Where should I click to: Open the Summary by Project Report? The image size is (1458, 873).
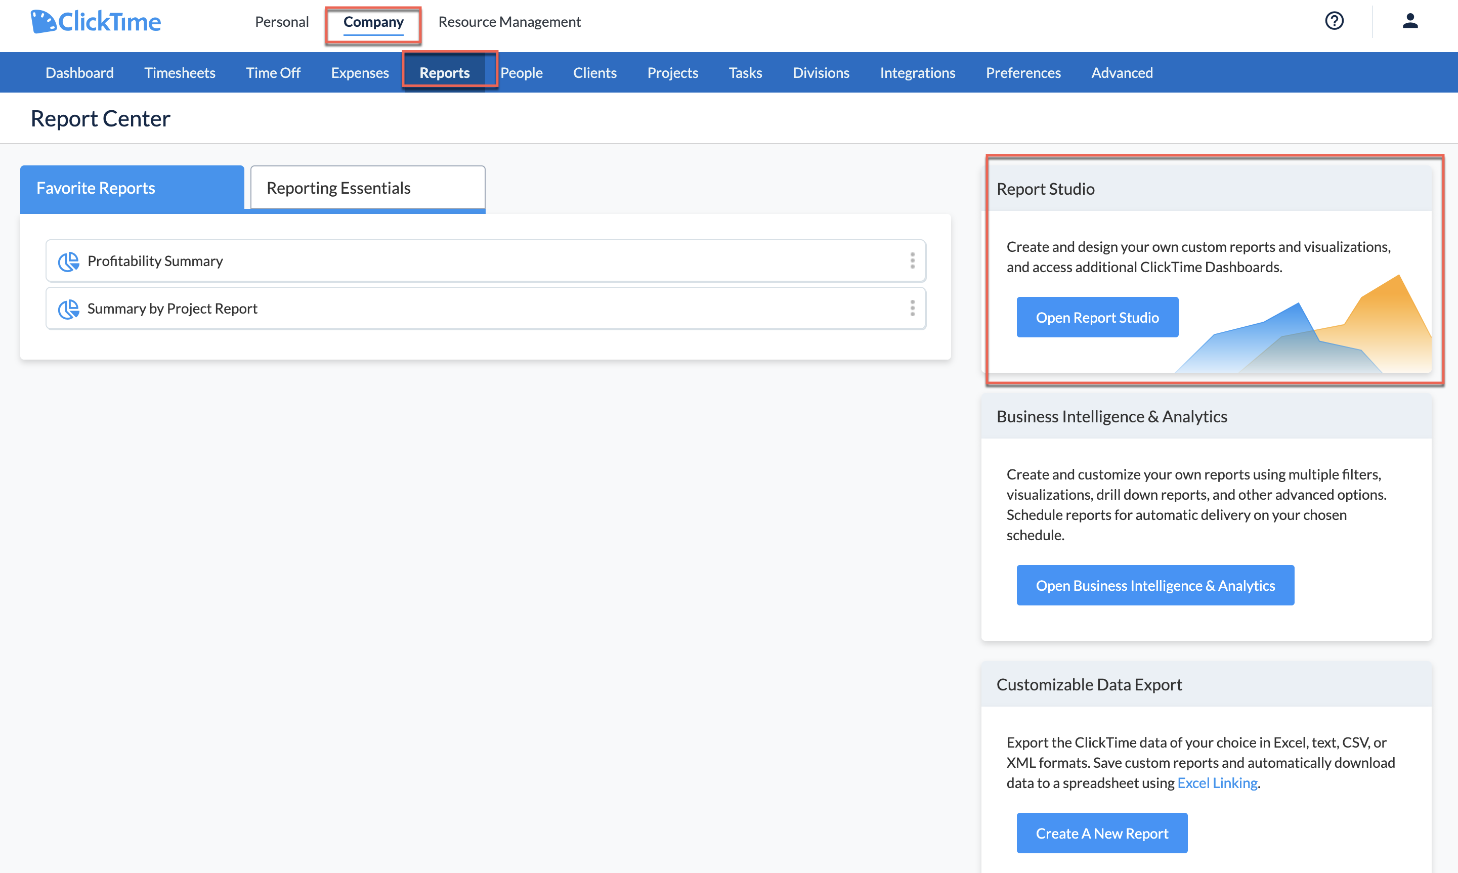tap(486, 308)
